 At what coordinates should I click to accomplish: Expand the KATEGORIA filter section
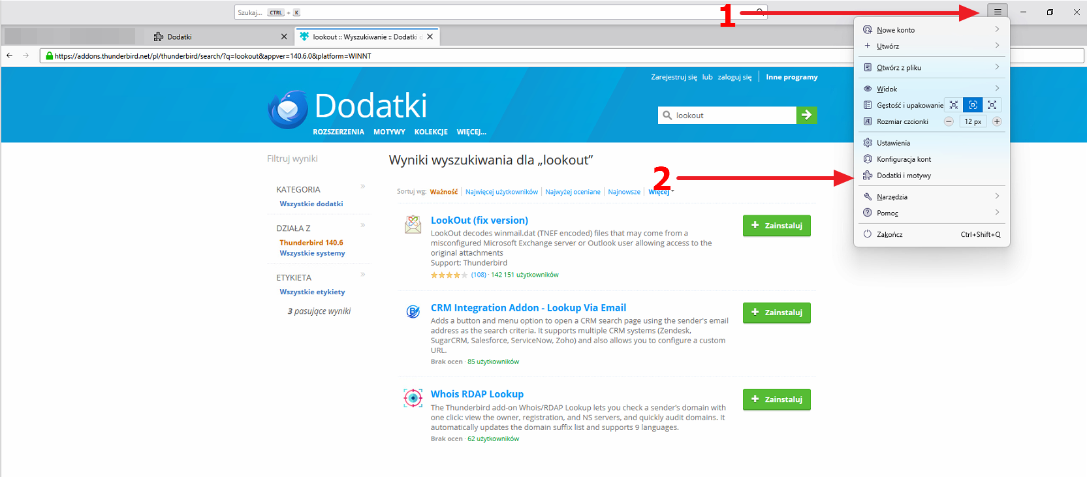tap(363, 187)
